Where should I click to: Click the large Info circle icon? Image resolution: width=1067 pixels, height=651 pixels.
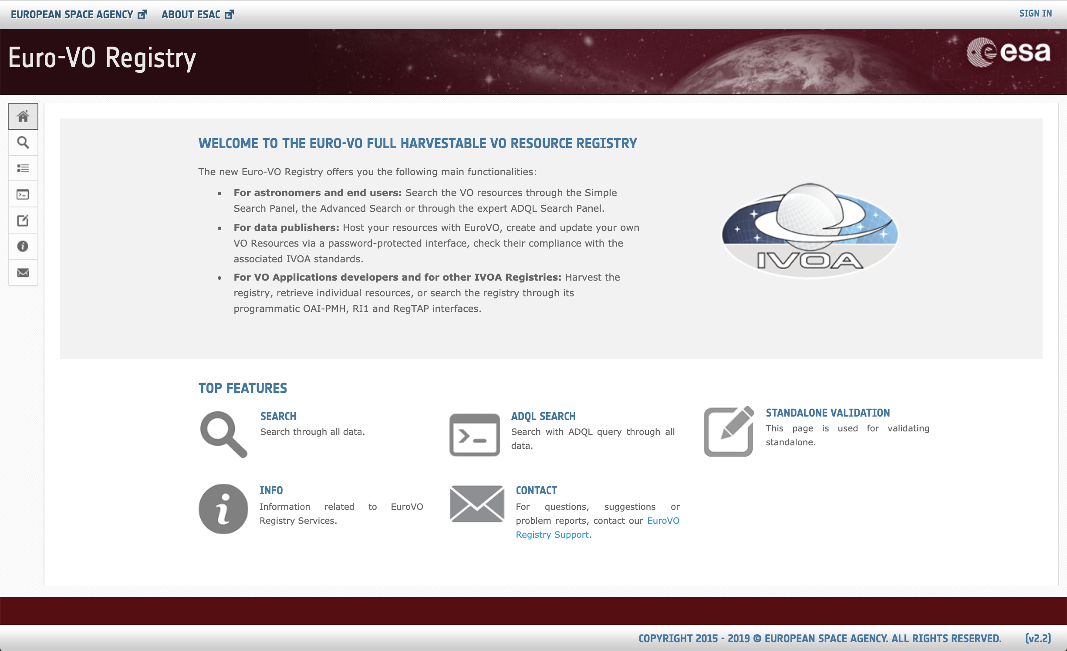(223, 509)
